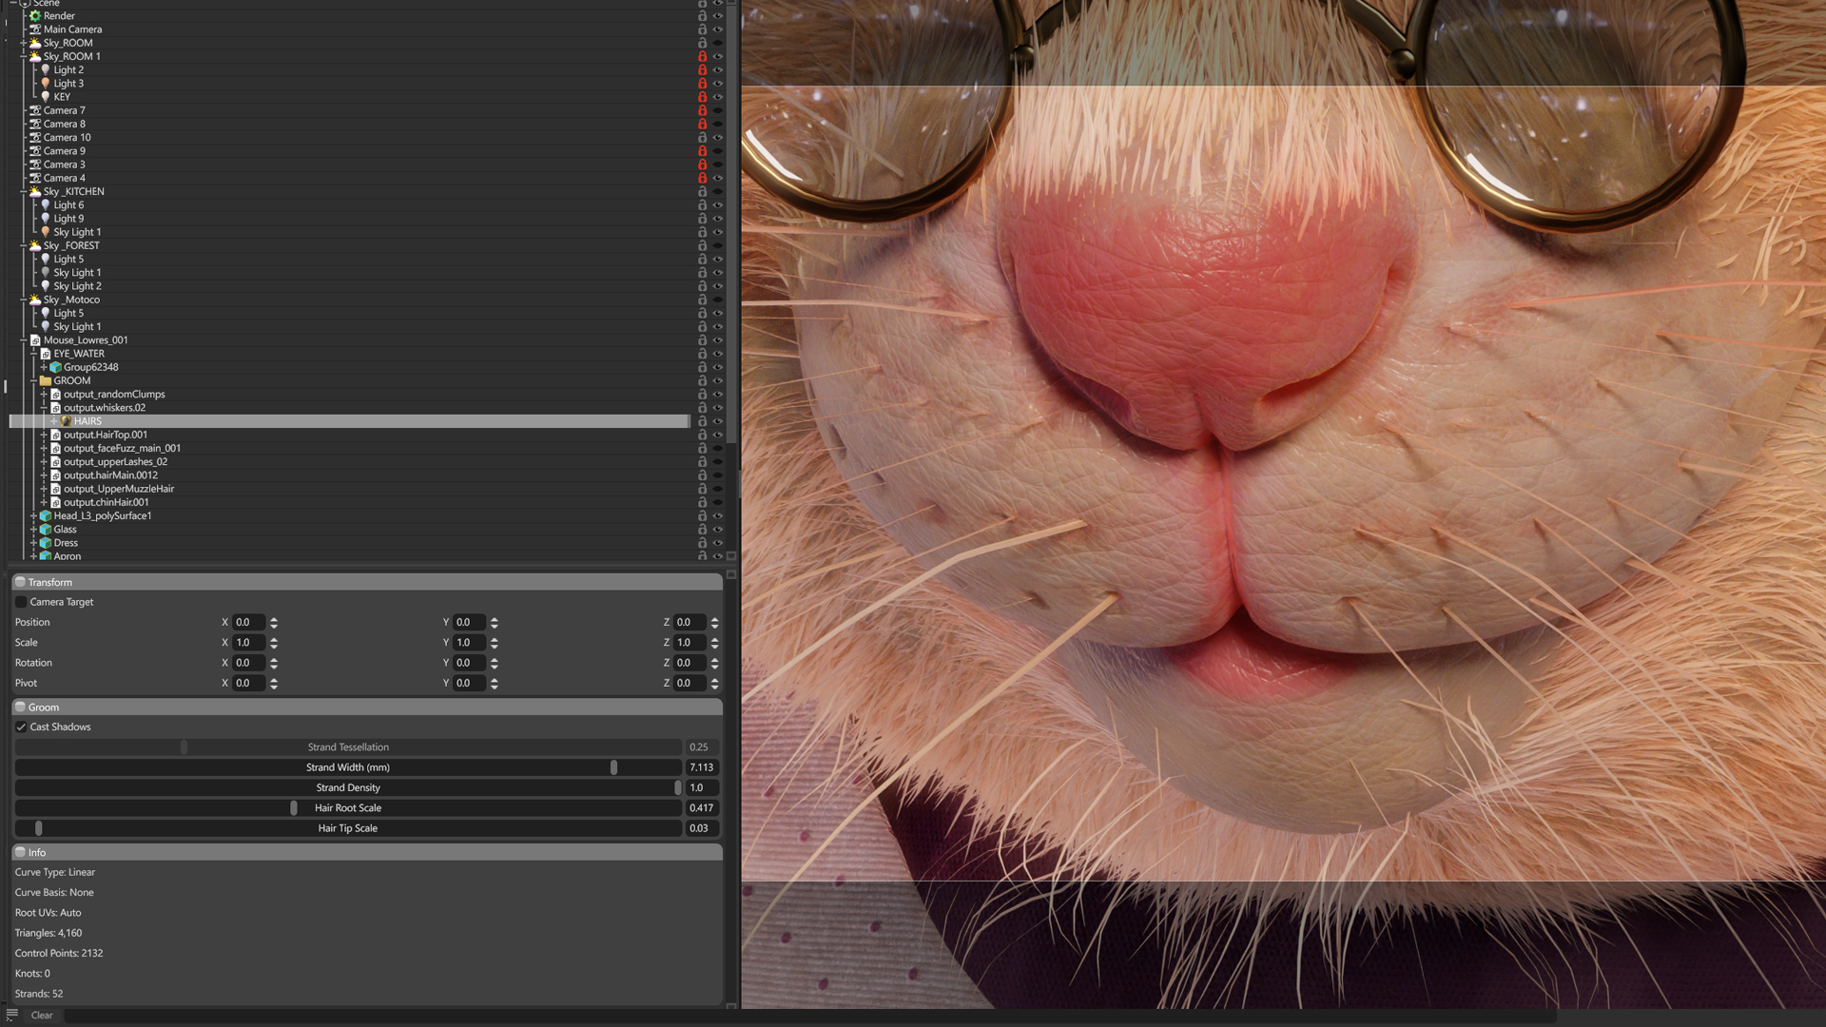Uncheck the Cast Shadows checkbox

click(21, 727)
